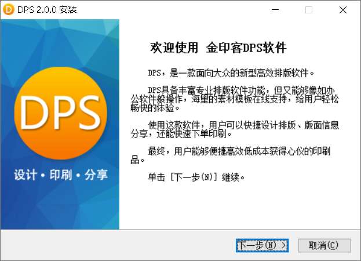The width and height of the screenshot is (361, 261).
Task: Click the slogan 设计·印刷·分享
Action: (61, 175)
